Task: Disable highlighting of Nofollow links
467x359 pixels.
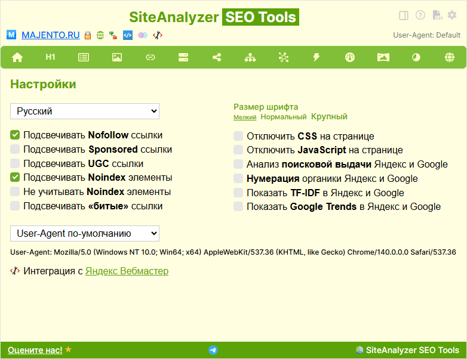Action: (x=15, y=135)
